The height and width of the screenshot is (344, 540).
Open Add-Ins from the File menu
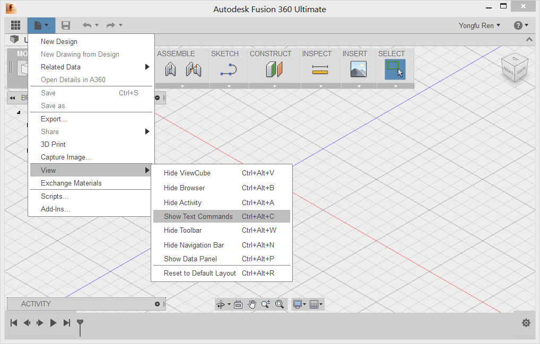(91, 209)
